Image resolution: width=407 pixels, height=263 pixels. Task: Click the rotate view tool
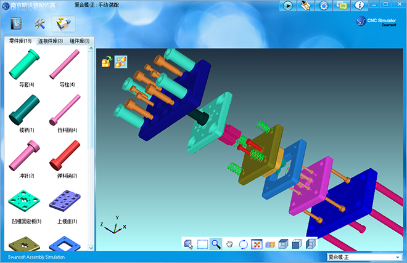[243, 244]
